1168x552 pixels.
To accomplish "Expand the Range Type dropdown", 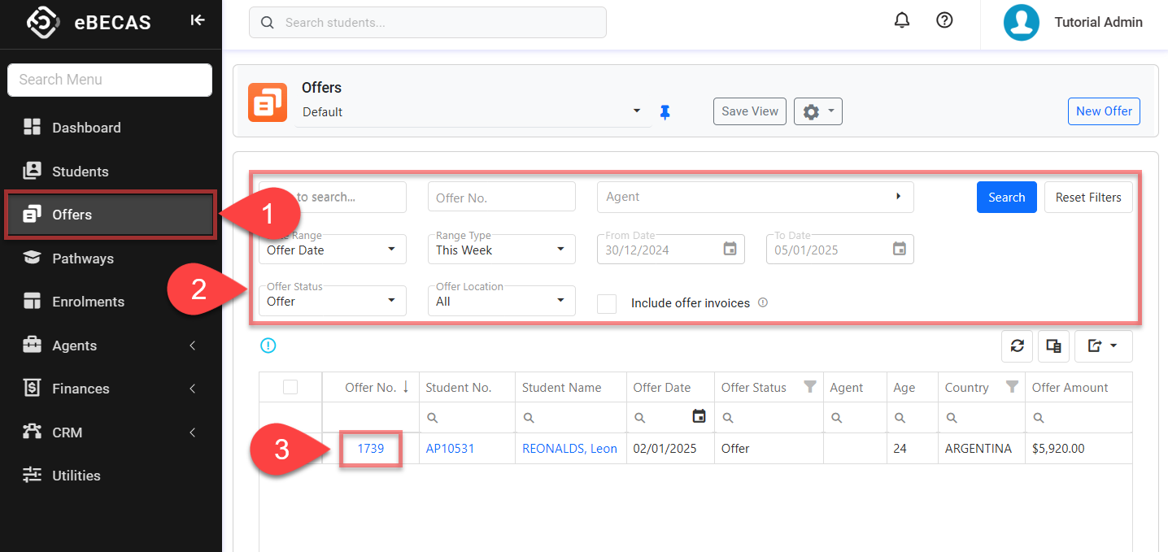I will (x=501, y=250).
